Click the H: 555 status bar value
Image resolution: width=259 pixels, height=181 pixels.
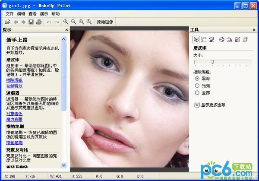point(77,176)
